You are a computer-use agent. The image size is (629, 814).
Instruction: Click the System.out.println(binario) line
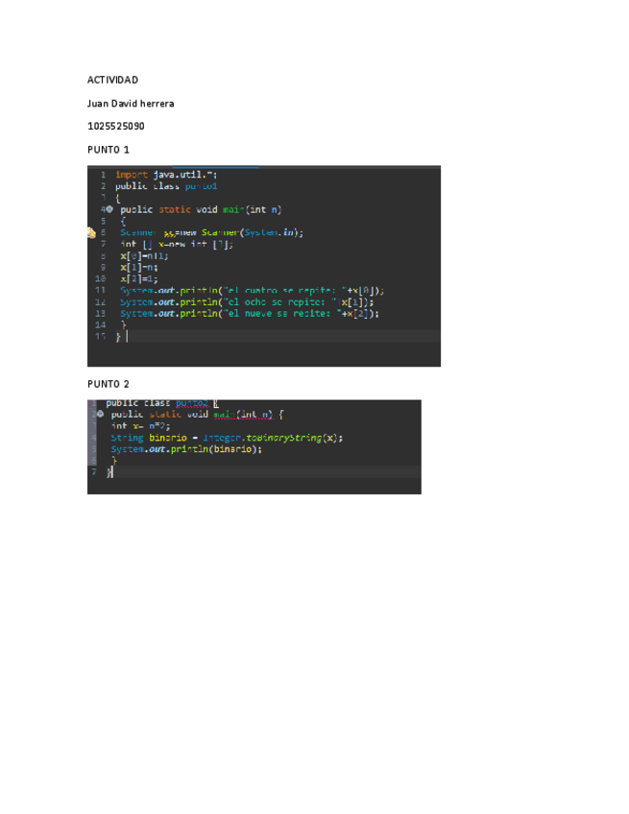coord(186,449)
